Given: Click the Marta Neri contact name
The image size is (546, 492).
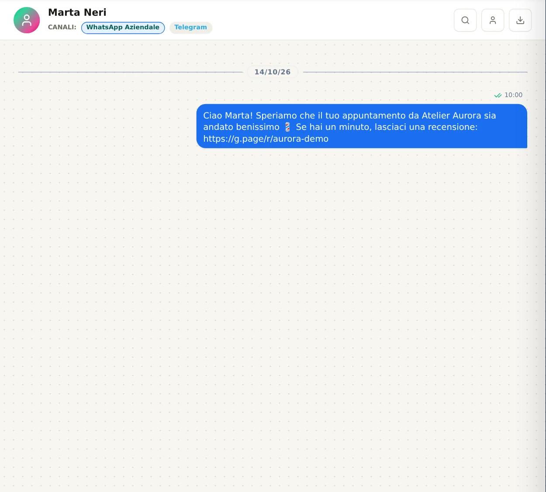Looking at the screenshot, I should tap(77, 12).
